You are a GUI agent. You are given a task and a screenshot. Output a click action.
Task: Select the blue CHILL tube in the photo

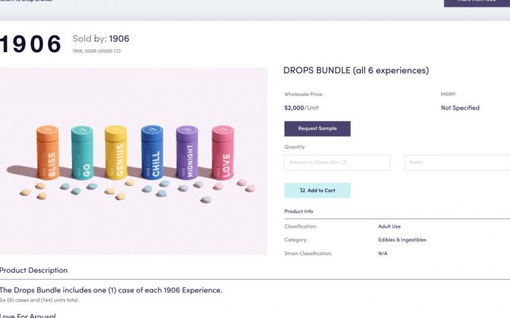[152, 152]
